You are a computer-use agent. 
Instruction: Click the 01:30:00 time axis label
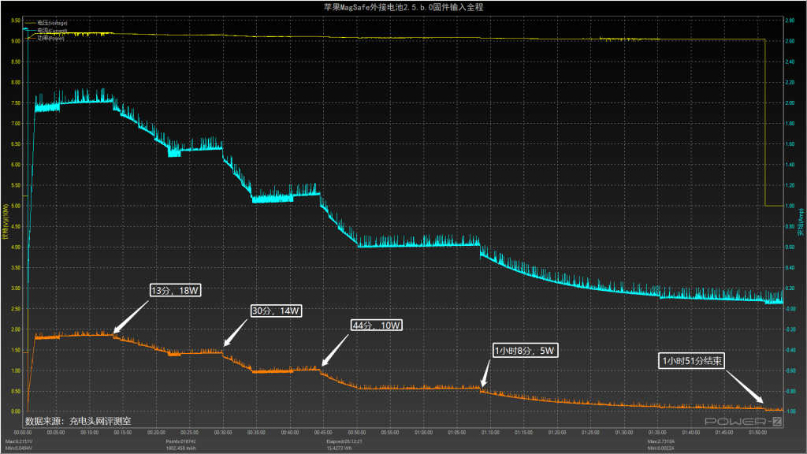(x=624, y=433)
